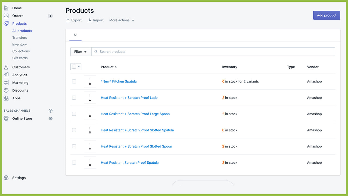Add a sales channel with the plus icon
The image size is (348, 196).
click(51, 111)
